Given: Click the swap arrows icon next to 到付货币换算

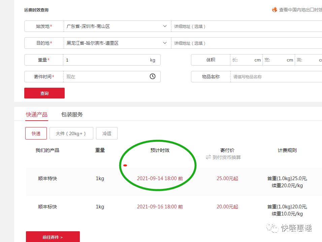Looking at the screenshot, I should pos(208,157).
